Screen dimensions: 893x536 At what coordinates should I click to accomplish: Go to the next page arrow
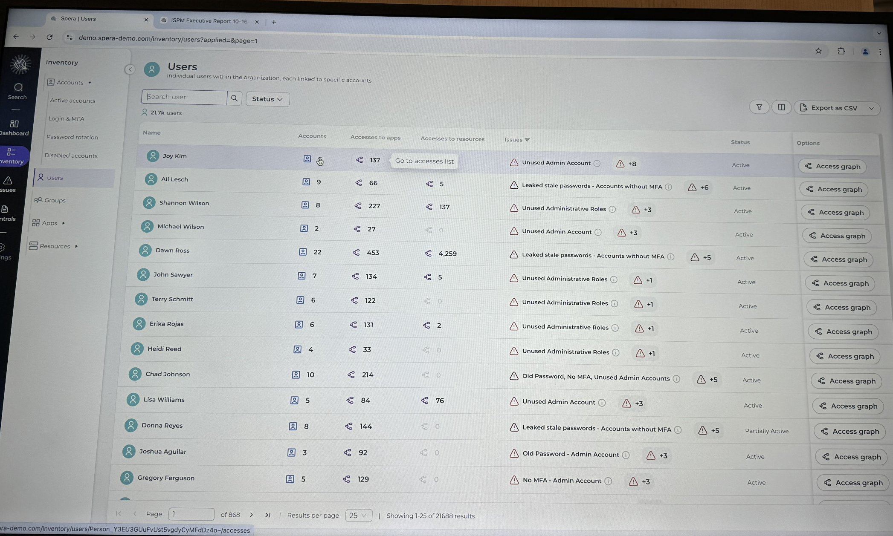pos(252,515)
